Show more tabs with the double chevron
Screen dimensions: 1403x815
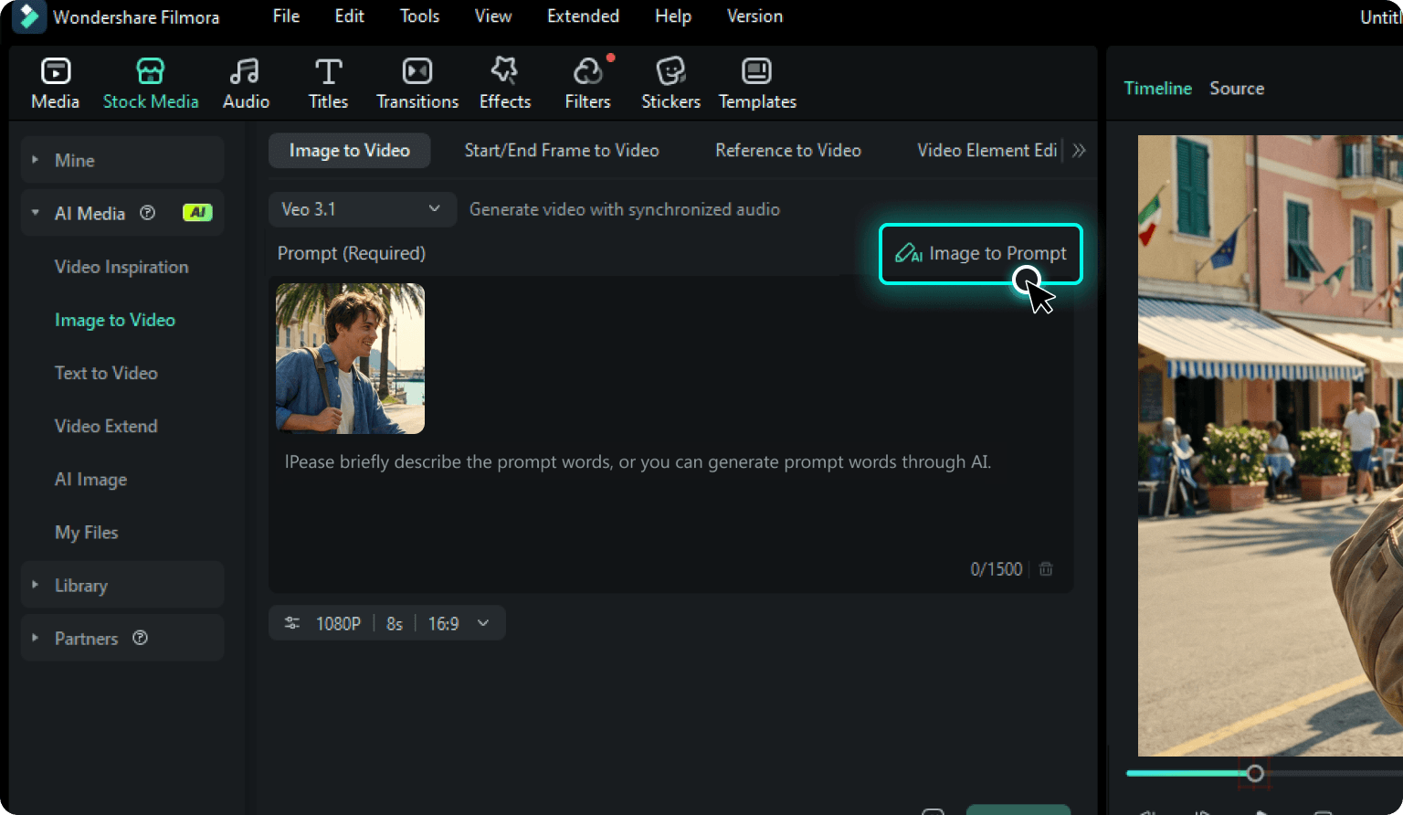pyautogui.click(x=1079, y=150)
